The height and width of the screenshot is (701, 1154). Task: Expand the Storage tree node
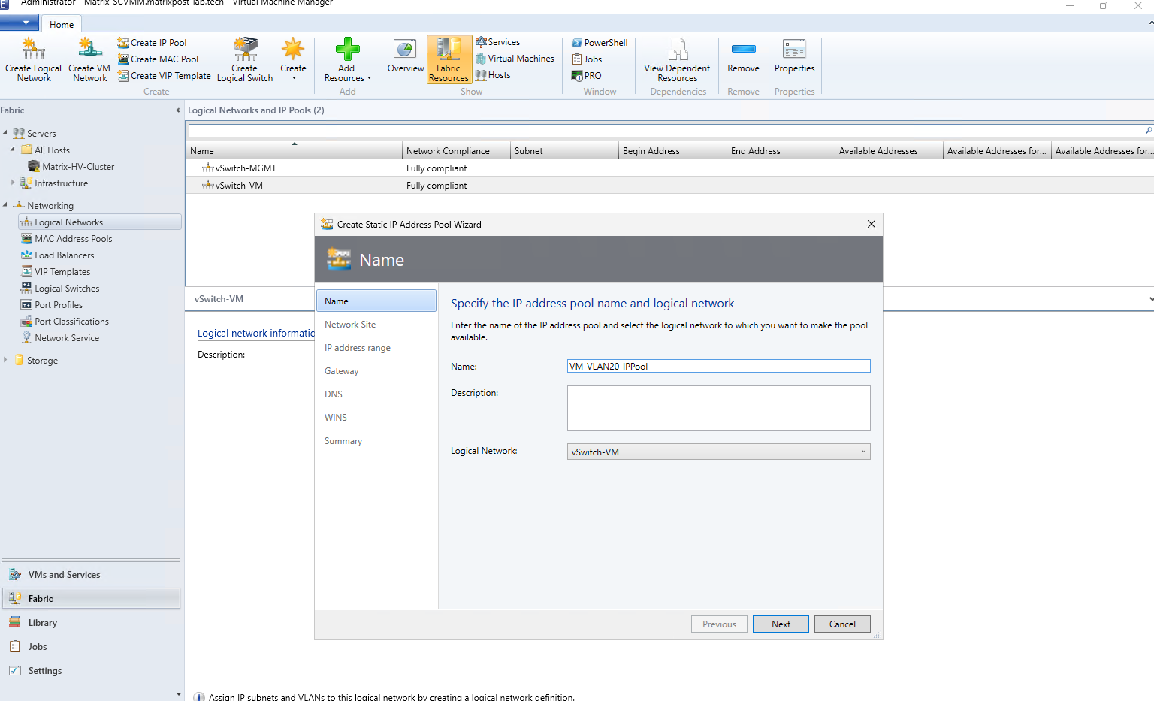[x=5, y=360]
